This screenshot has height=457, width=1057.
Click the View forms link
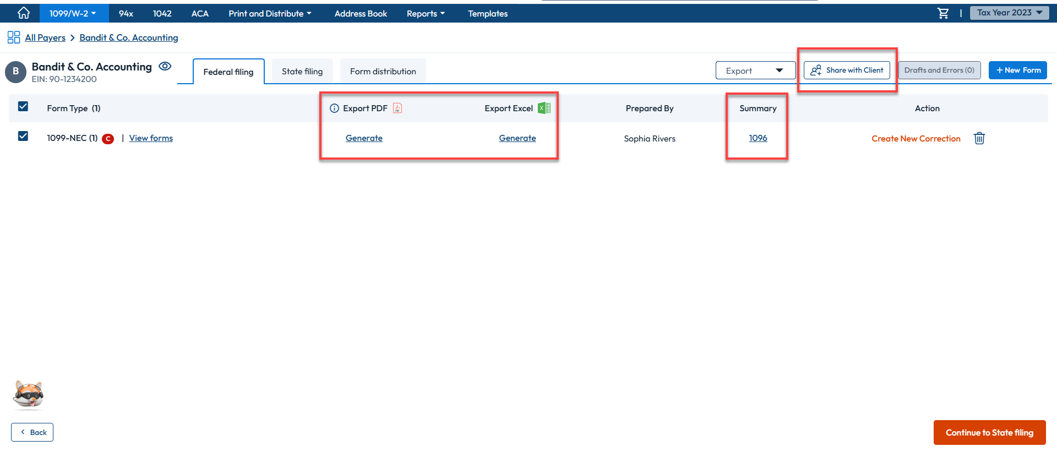coord(151,138)
